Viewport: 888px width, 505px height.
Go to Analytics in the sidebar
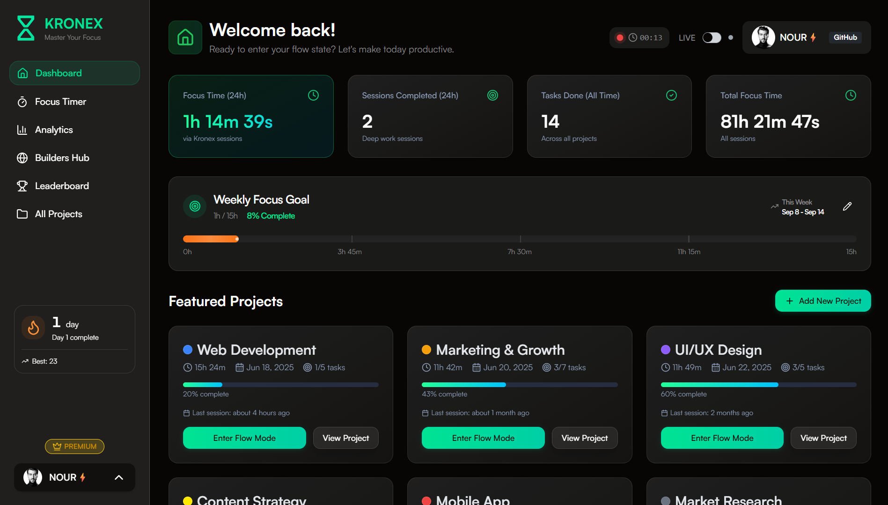[x=54, y=130]
